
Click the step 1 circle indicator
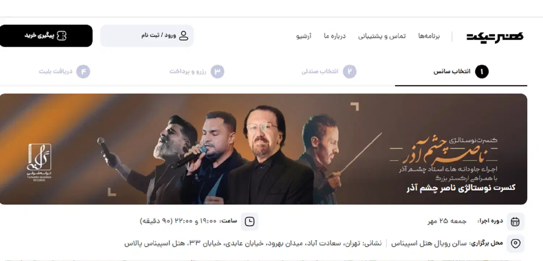tap(482, 72)
